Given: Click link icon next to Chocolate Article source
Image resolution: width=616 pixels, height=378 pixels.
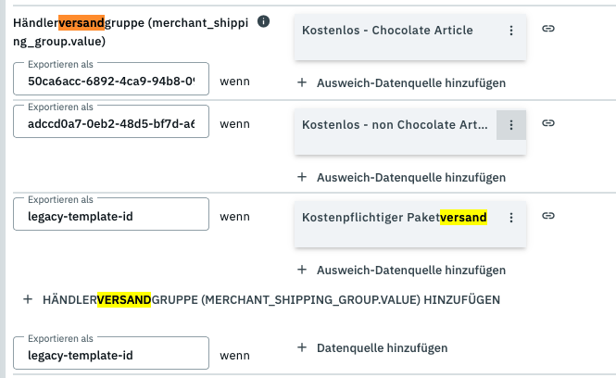Looking at the screenshot, I should tap(548, 30).
